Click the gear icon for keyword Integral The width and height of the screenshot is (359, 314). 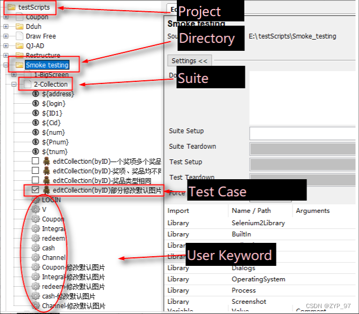point(35,228)
